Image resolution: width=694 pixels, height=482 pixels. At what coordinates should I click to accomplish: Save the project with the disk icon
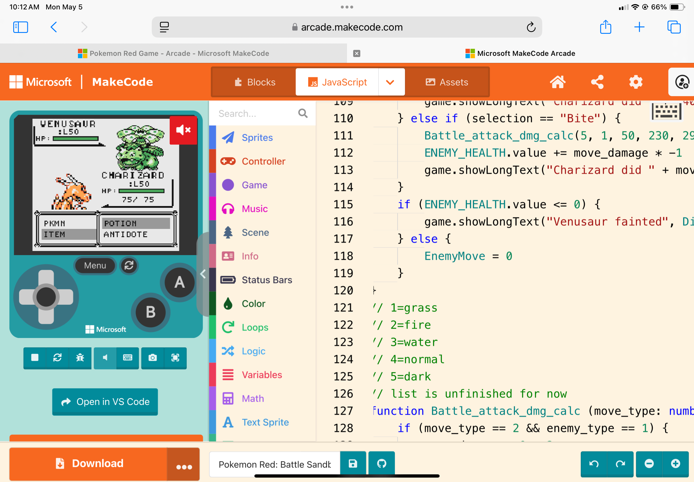click(353, 463)
